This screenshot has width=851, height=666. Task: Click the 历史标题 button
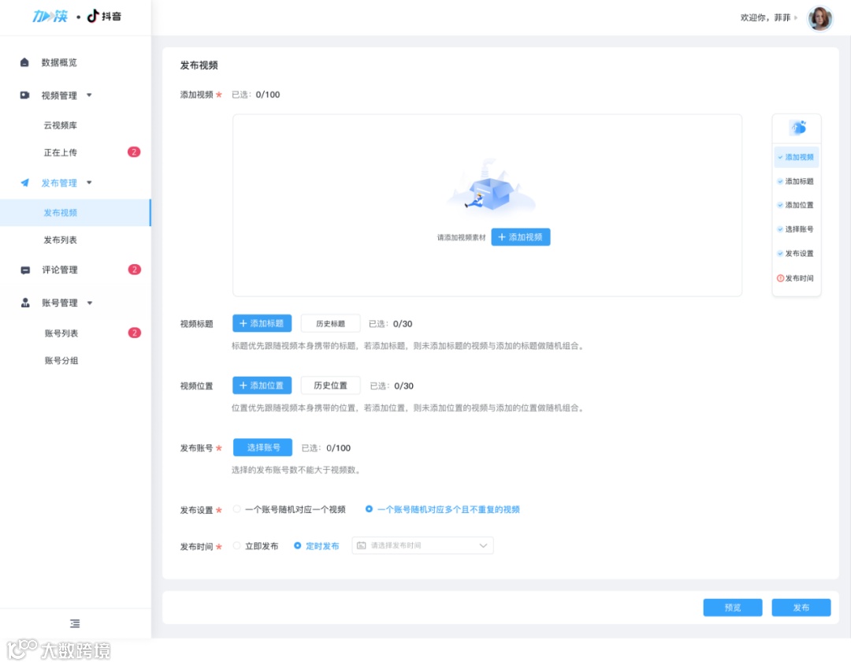pyautogui.click(x=330, y=323)
